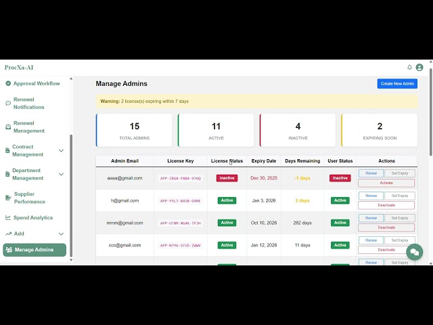Click the license key for aaaa@gmail.com
This screenshot has width=433, height=325.
[x=181, y=178]
